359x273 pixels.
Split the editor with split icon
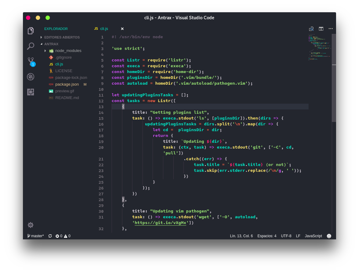coord(321,29)
